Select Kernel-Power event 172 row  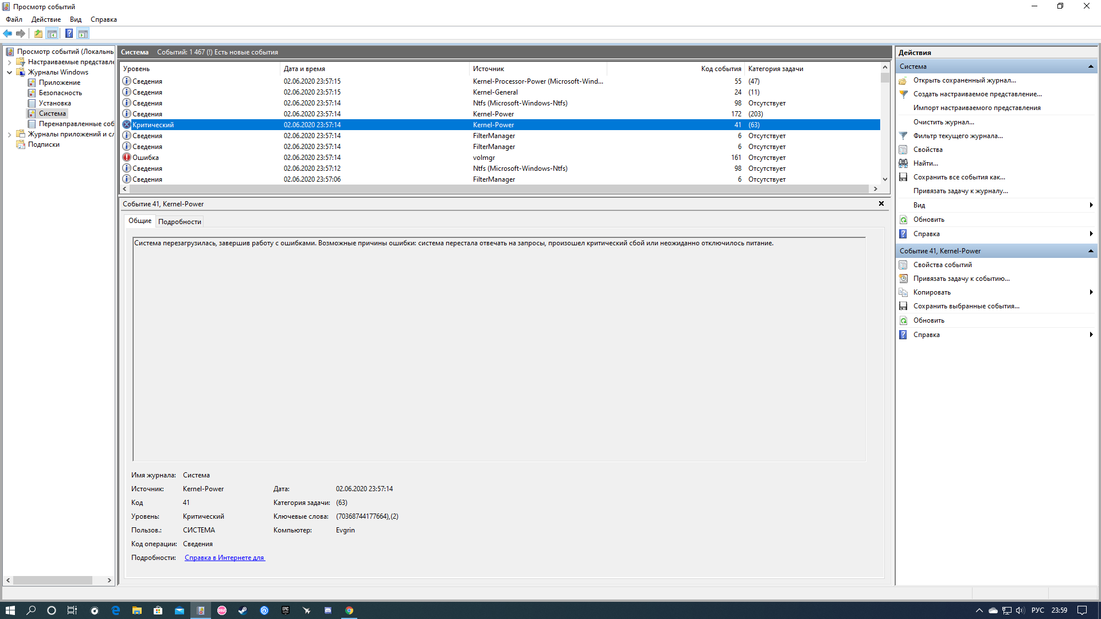500,114
